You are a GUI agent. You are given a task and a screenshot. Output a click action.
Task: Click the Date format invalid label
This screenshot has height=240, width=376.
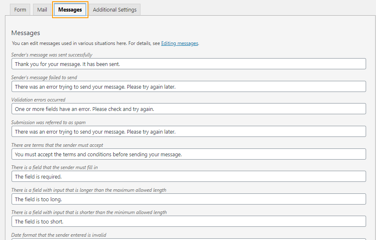[x=59, y=235]
